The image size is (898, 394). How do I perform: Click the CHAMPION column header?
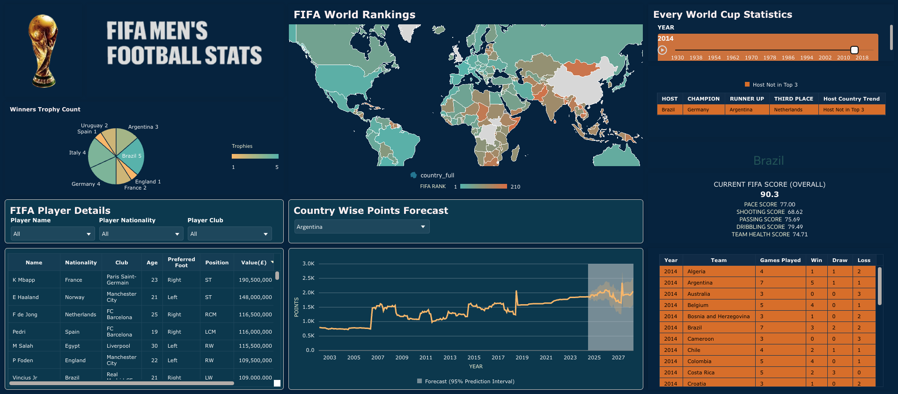(703, 99)
